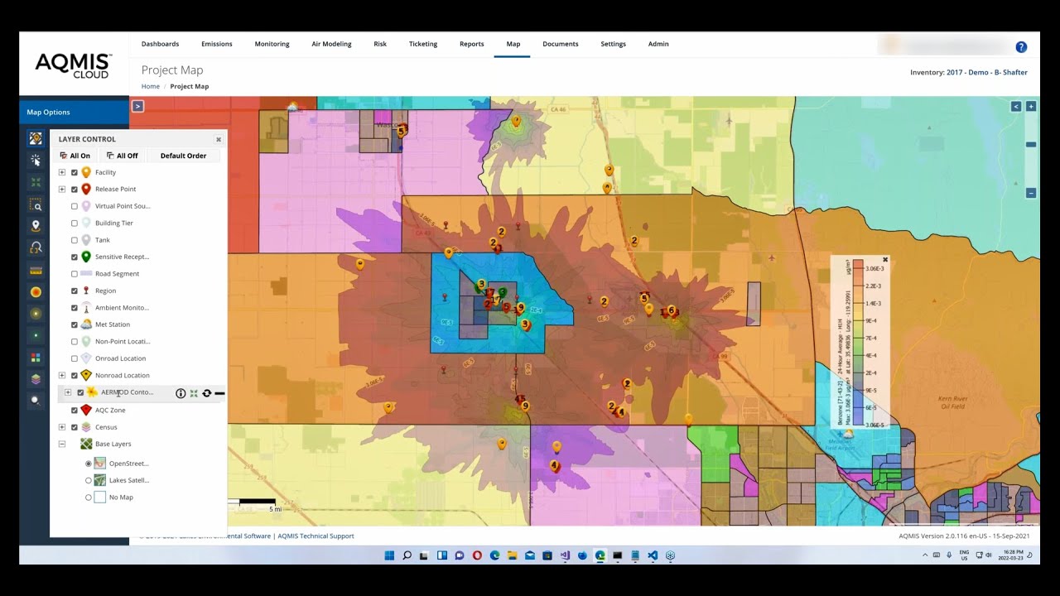This screenshot has width=1060, height=596.
Task: Open the Dashboards menu
Action: (x=160, y=44)
